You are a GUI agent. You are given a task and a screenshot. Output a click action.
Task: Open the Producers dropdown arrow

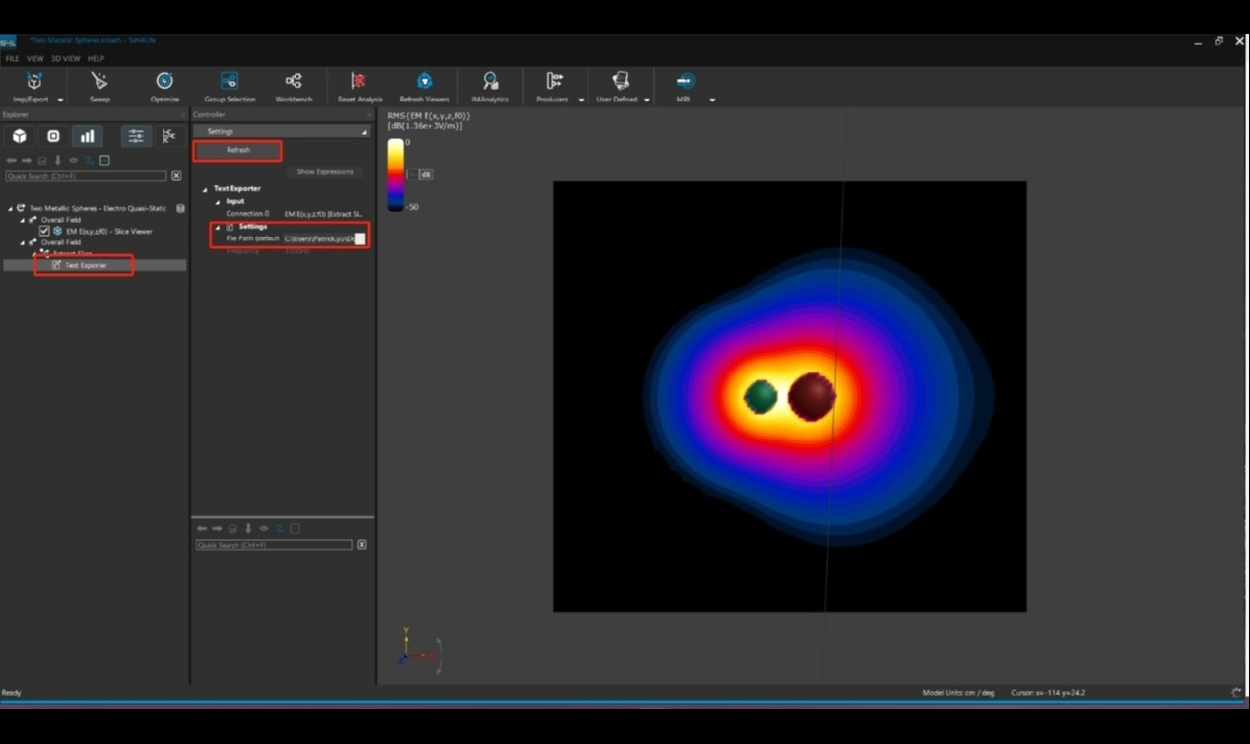tap(581, 100)
